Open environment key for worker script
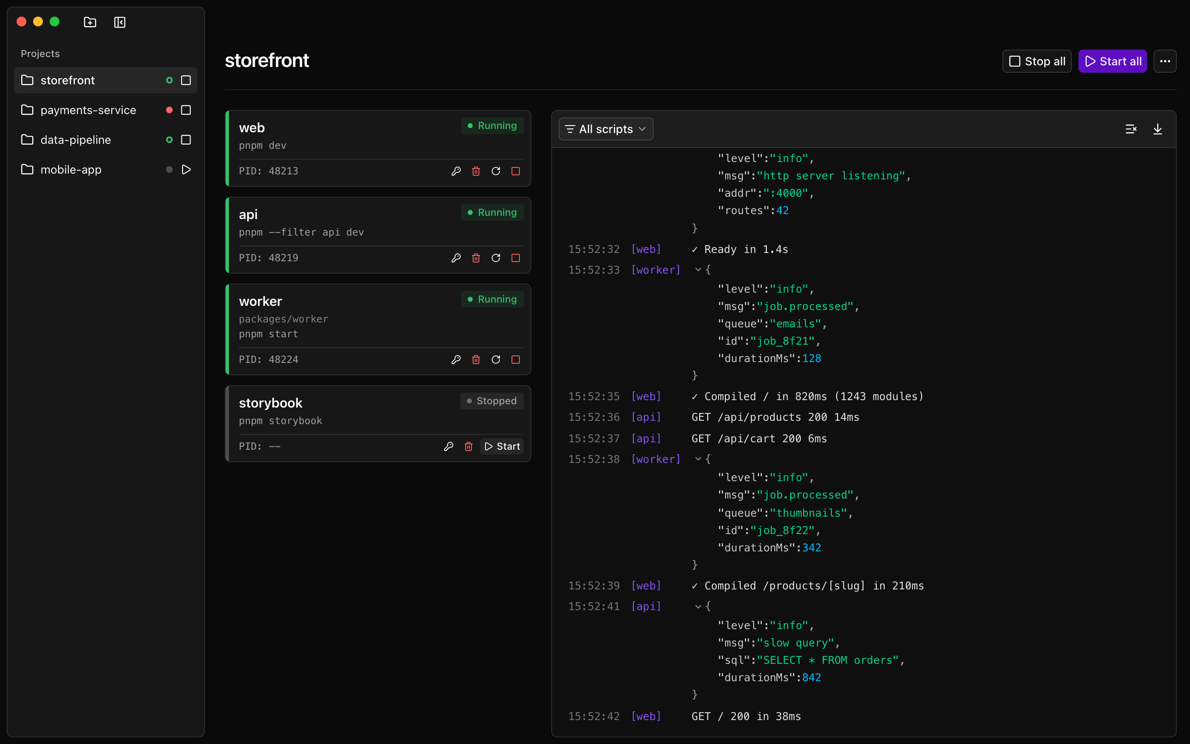 (x=456, y=360)
